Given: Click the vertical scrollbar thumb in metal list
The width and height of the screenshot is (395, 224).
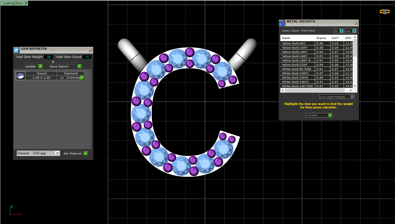Looking at the screenshot, I should pyautogui.click(x=355, y=48).
